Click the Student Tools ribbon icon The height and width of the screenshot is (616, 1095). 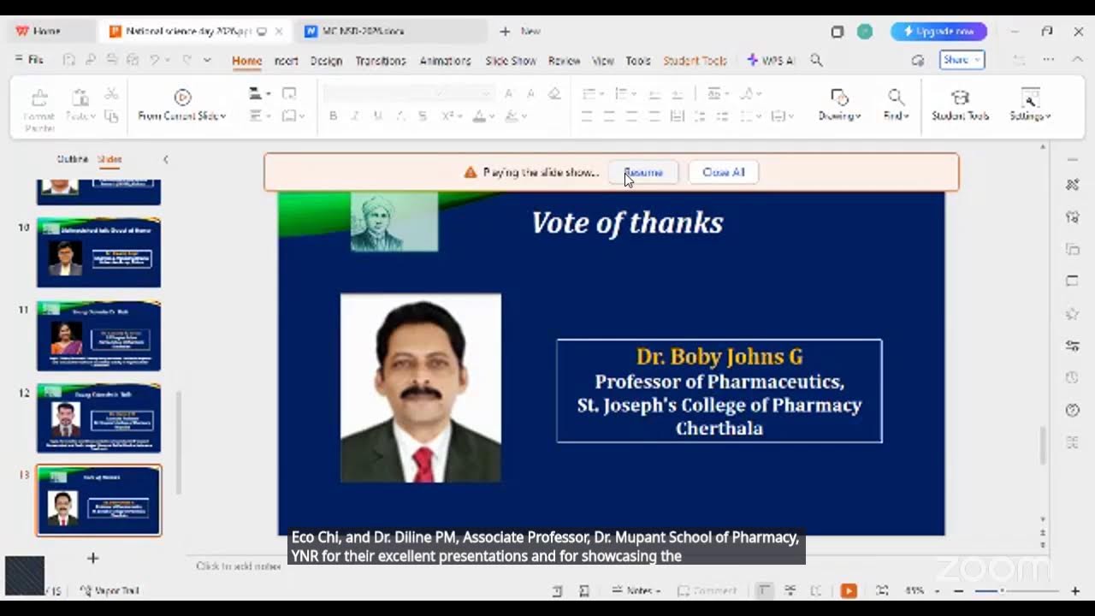pyautogui.click(x=960, y=105)
